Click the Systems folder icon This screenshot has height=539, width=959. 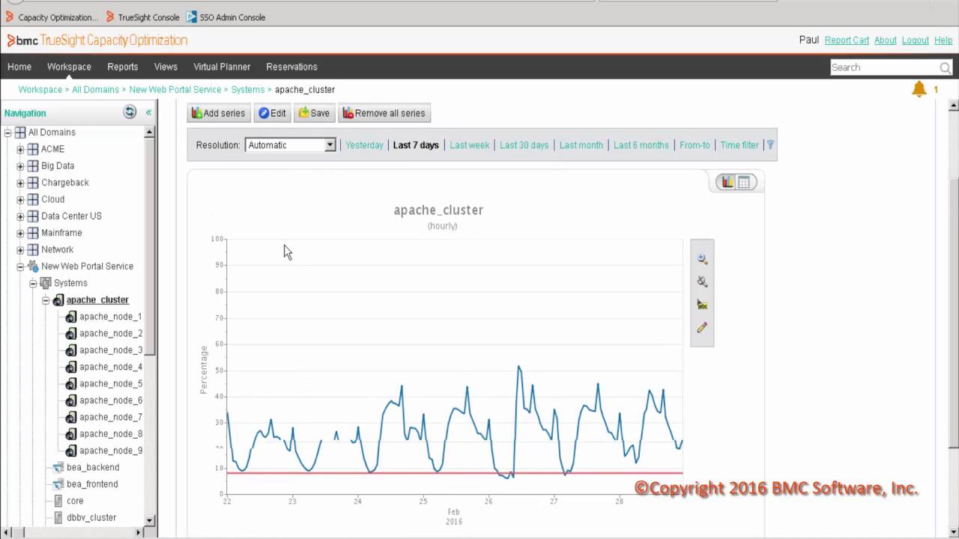click(x=46, y=283)
